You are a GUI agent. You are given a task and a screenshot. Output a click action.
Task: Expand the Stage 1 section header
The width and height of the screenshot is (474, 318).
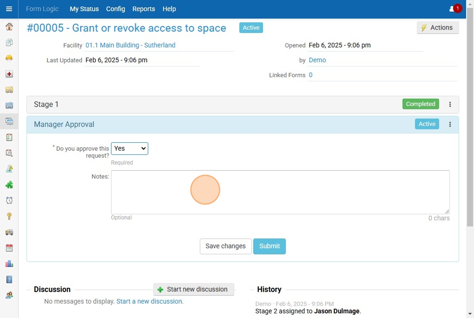[243, 105]
